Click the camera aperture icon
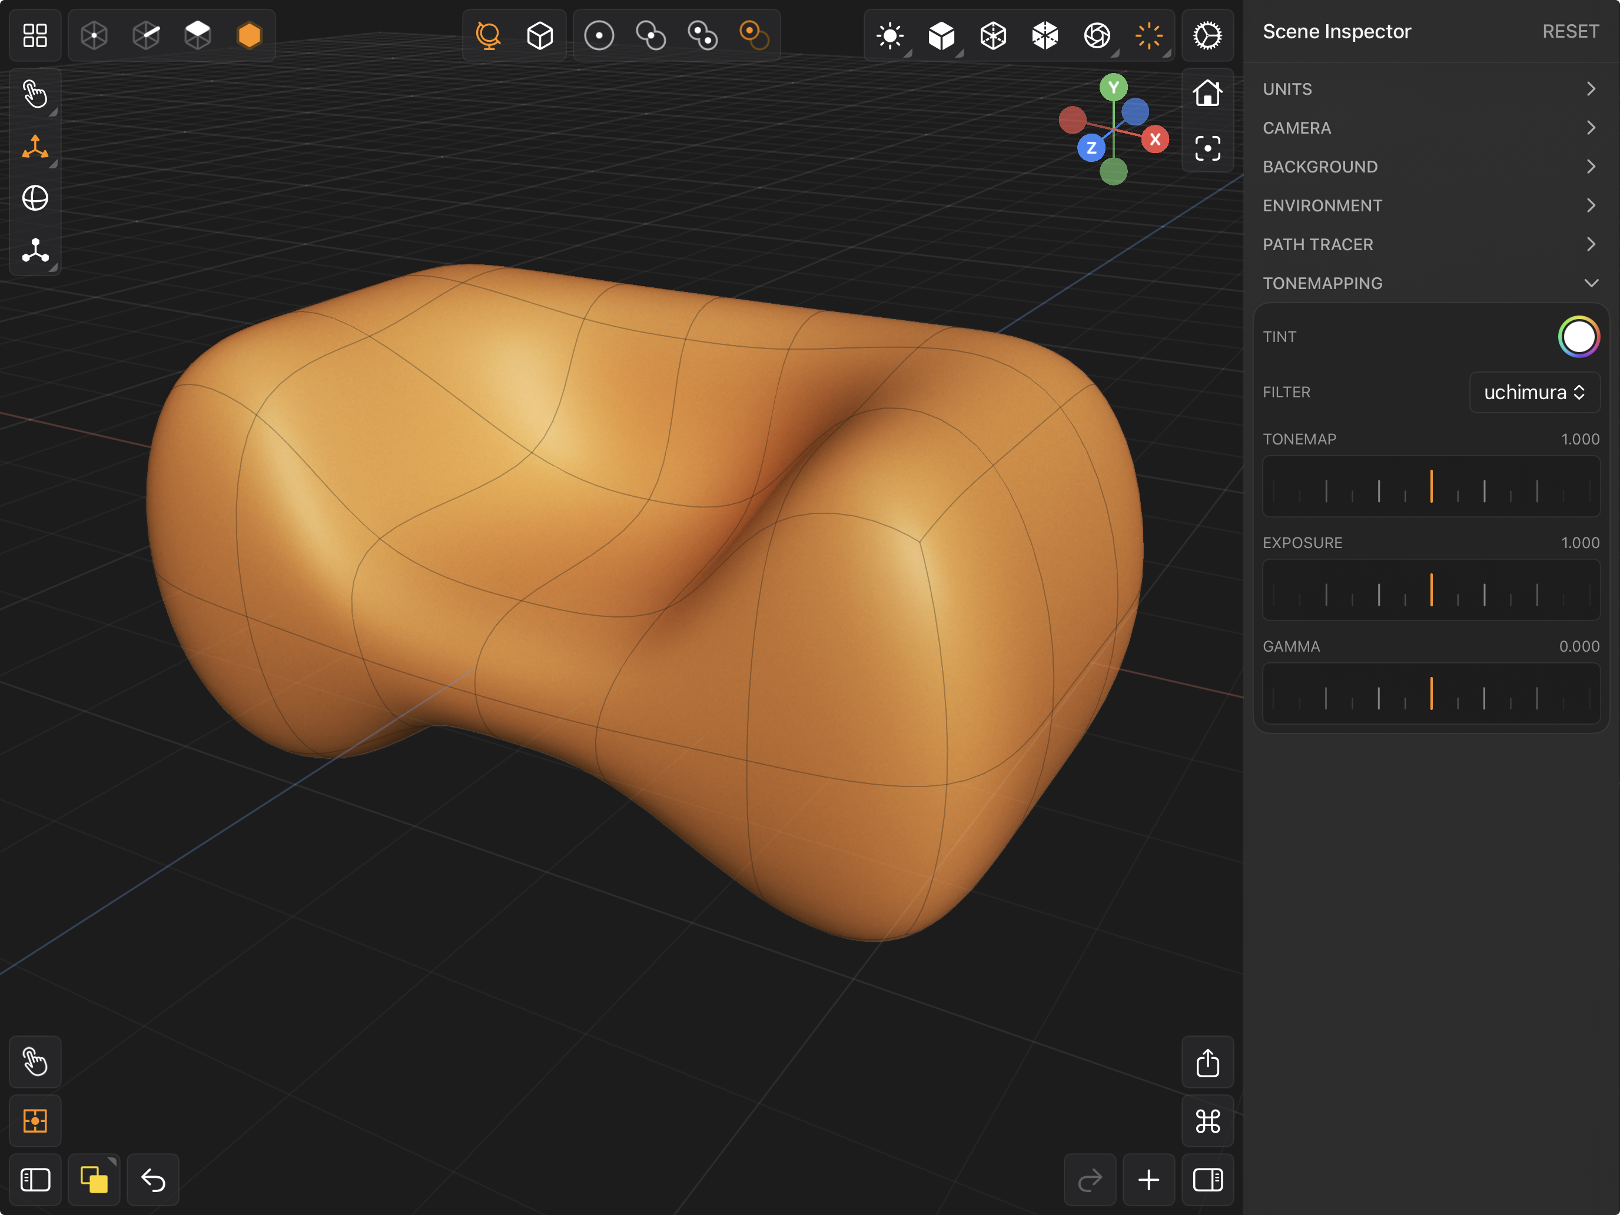 1097,35
